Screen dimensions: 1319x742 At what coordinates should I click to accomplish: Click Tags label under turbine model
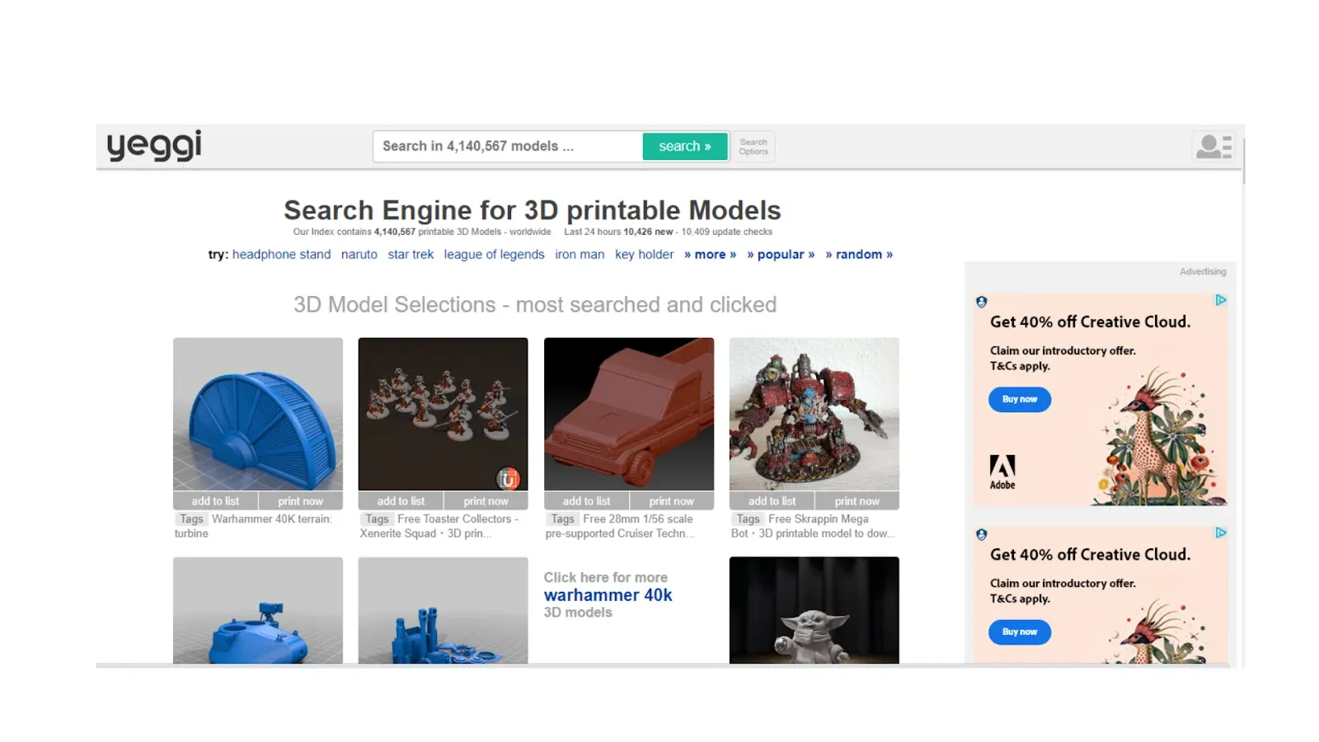[191, 519]
